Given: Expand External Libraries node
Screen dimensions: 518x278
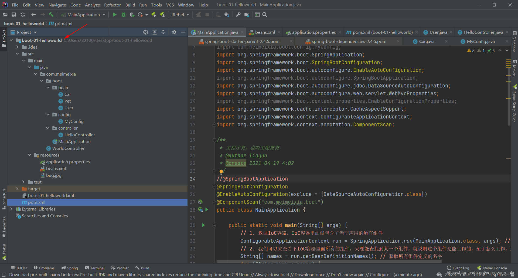Looking at the screenshot, I should point(11,209).
